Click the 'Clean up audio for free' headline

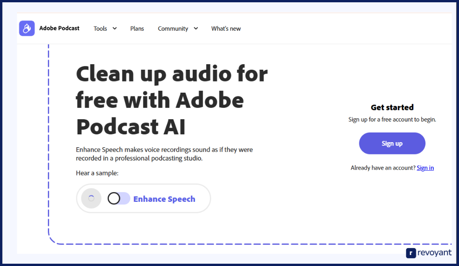(x=172, y=100)
